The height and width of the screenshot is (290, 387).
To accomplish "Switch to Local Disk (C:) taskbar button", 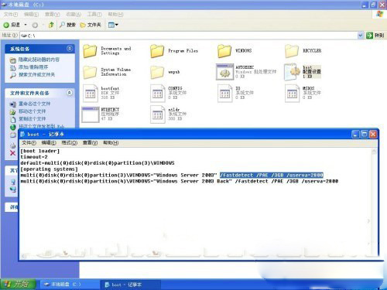I will point(69,285).
